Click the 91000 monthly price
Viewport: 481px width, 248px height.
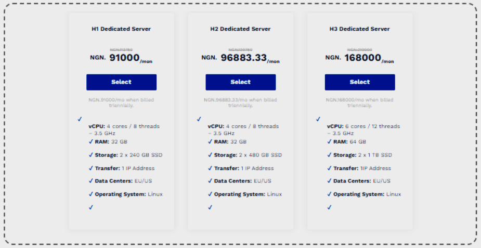pos(125,57)
